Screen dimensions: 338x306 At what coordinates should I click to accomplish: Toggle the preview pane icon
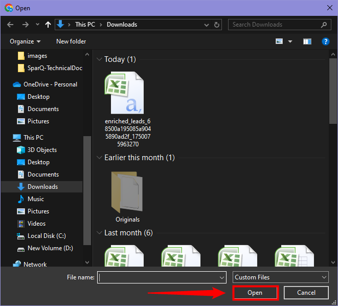click(307, 41)
